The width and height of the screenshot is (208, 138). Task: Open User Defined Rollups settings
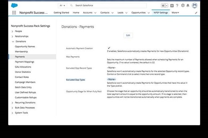pos(25,92)
